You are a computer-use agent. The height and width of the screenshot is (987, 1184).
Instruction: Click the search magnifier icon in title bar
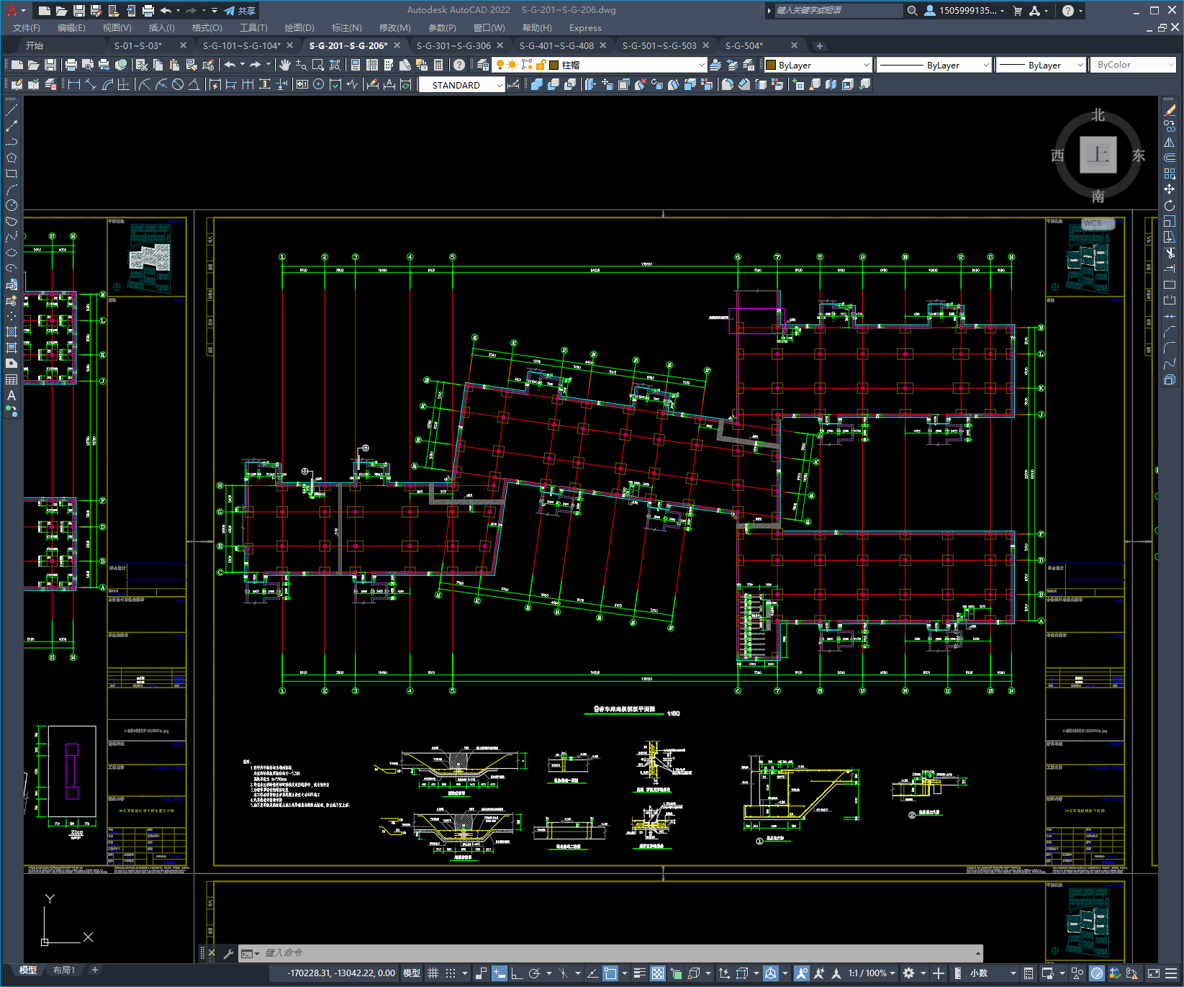(912, 11)
